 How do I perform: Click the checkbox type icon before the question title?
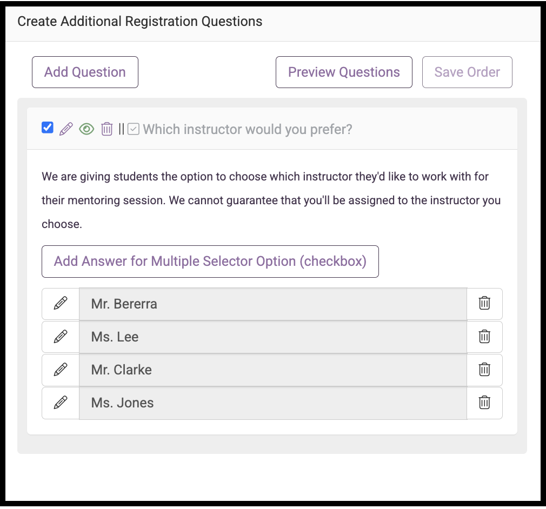pyautogui.click(x=134, y=129)
